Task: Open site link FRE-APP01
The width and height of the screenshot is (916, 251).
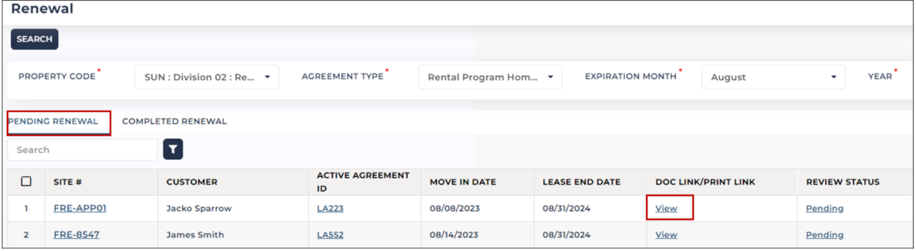Action: pos(80,208)
